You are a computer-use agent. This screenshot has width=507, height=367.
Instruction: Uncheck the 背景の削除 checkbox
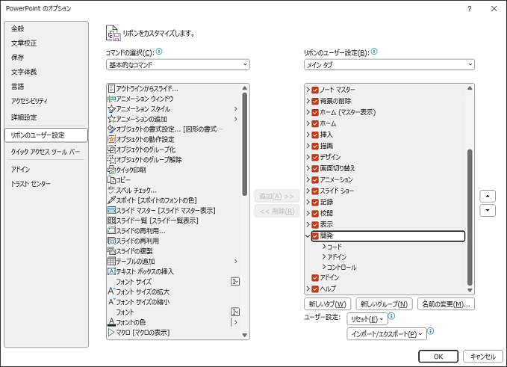tap(315, 102)
